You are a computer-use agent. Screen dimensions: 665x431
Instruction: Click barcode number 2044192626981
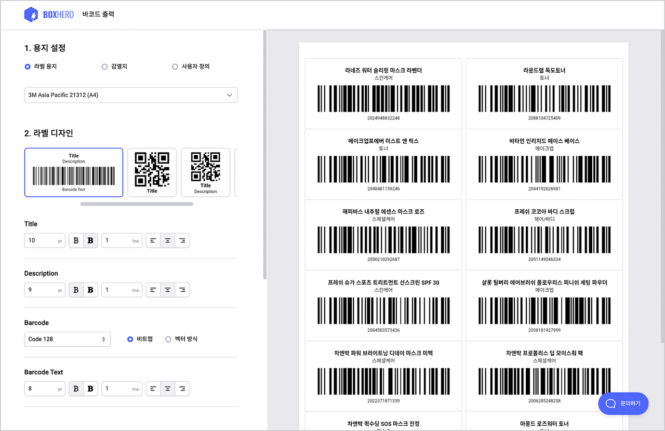click(544, 188)
